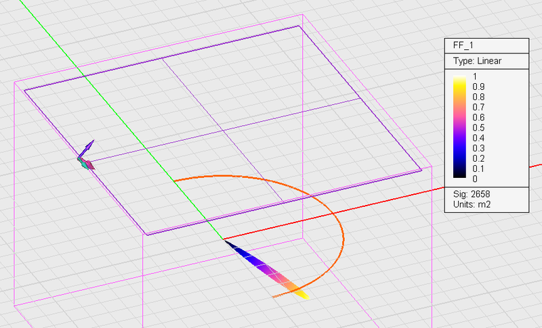Screen dimensions: 542x328
Task: Select the color gradient scale bar
Action: tap(459, 126)
